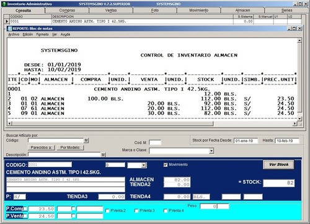Click the Por Modelo: button
310x224 pixels.
coord(70,148)
